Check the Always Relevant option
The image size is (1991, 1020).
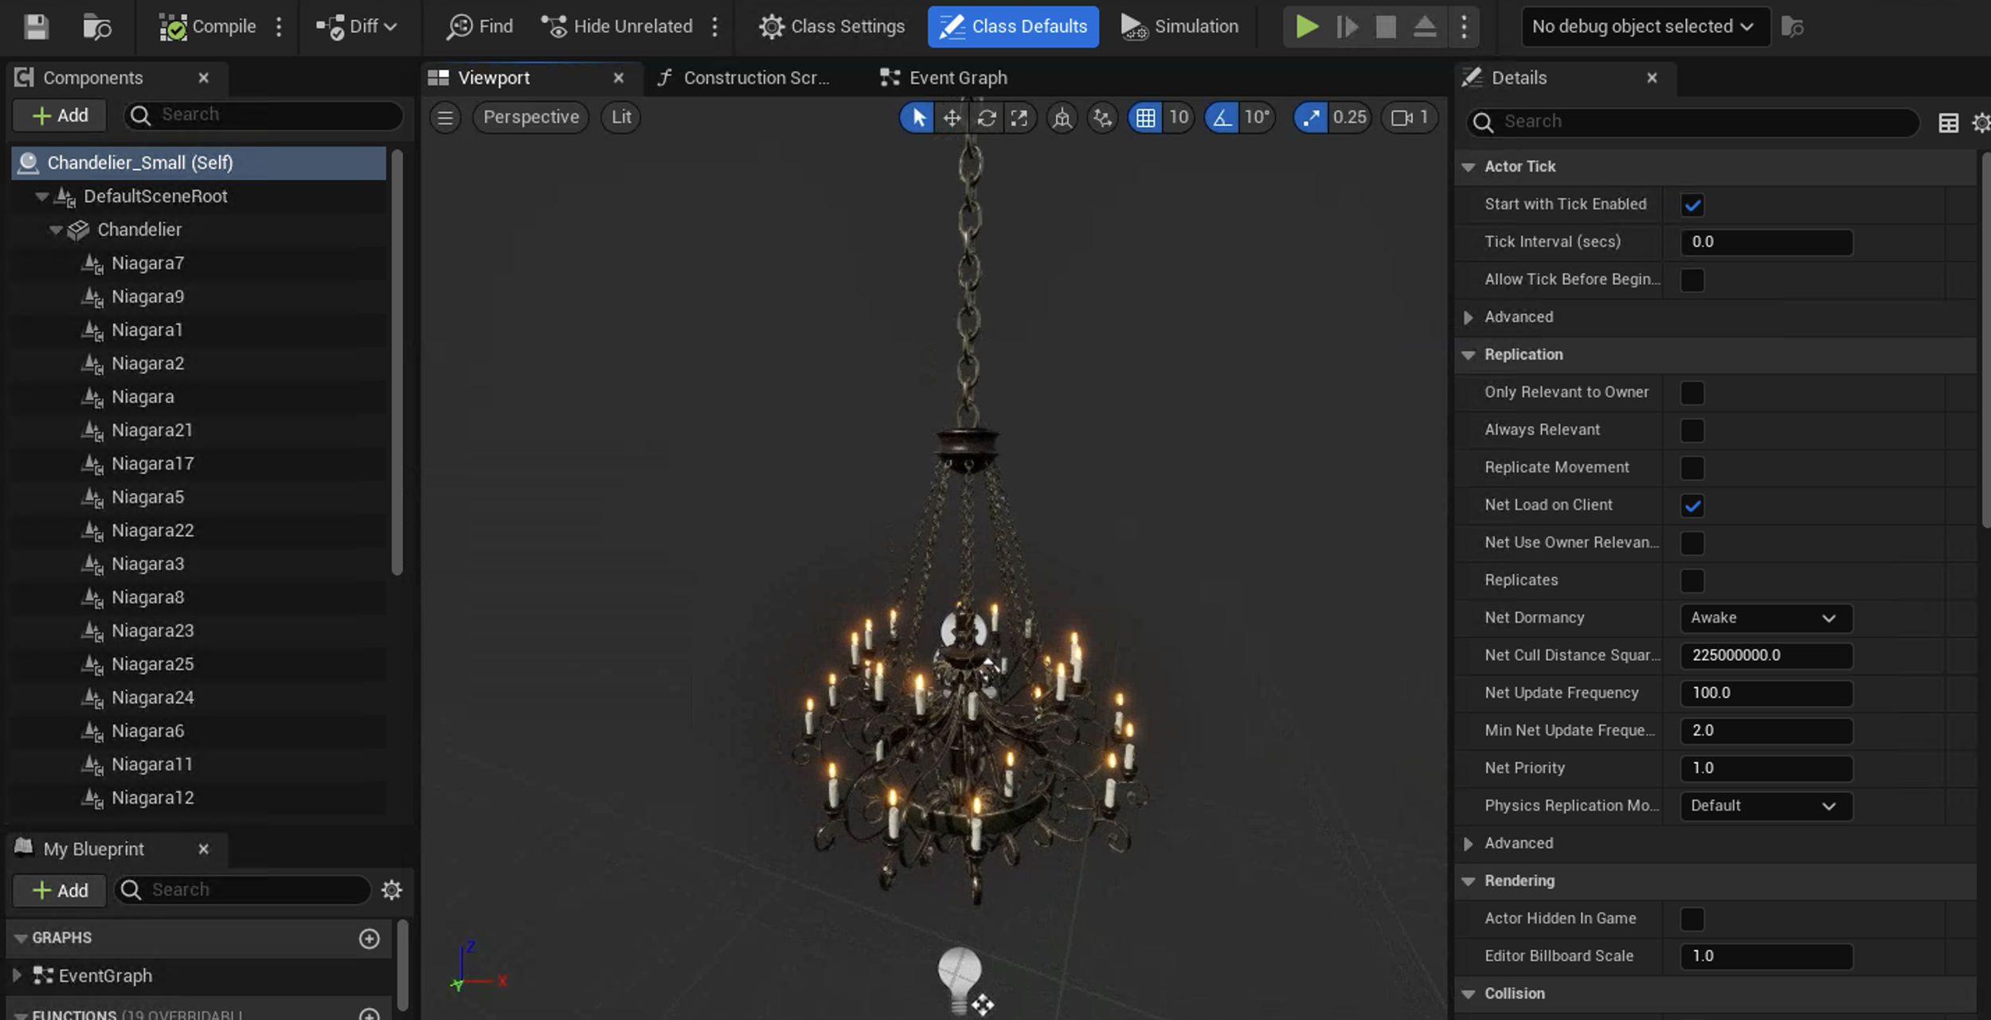[1692, 430]
